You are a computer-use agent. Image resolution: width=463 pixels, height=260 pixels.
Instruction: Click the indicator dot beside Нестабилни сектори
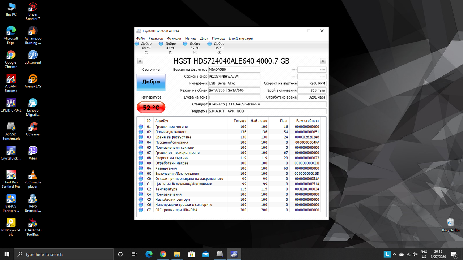pos(141,199)
